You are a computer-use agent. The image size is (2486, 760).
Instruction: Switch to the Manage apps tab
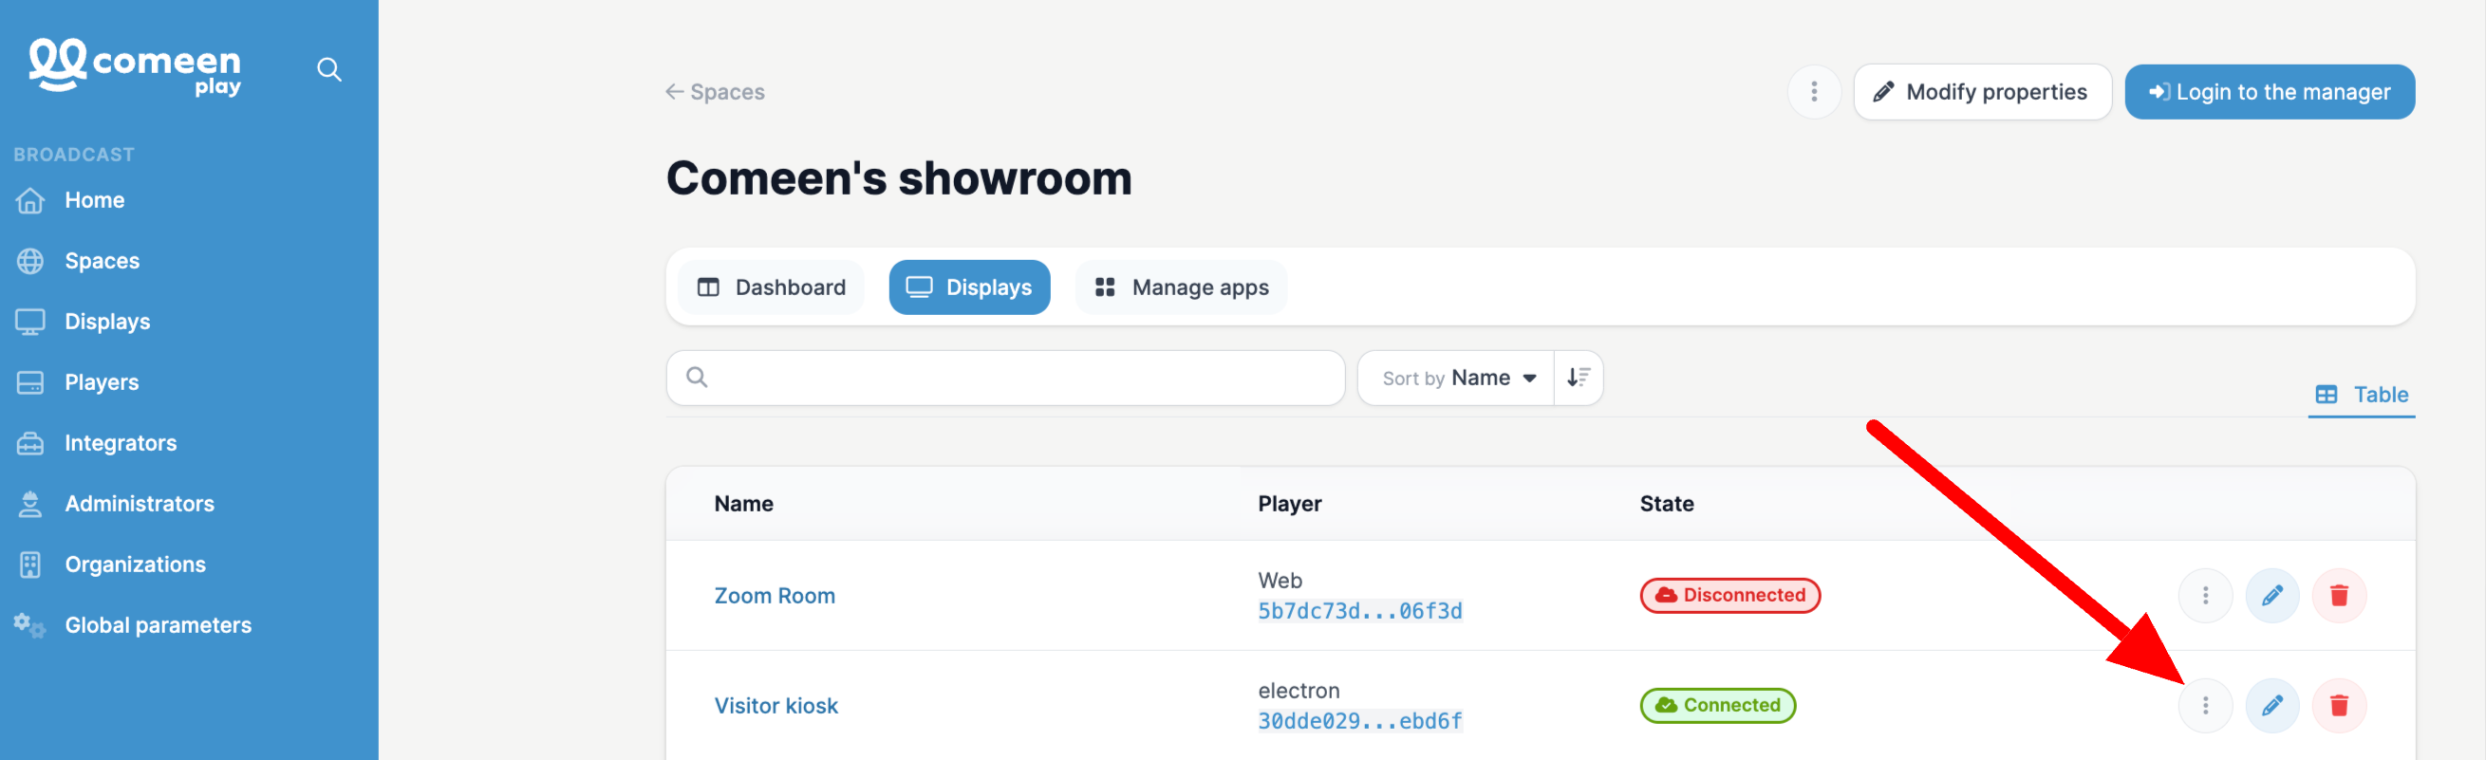click(1181, 287)
